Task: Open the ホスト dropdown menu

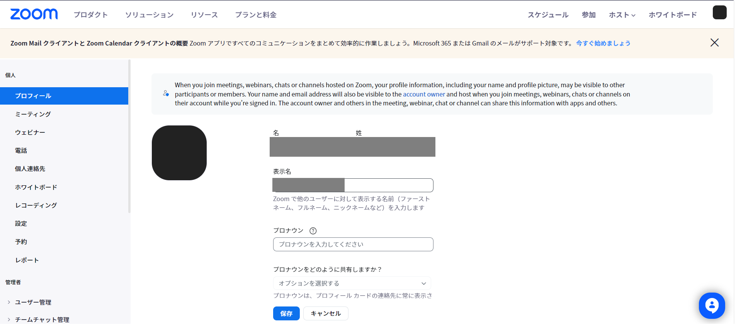Action: [x=622, y=15]
